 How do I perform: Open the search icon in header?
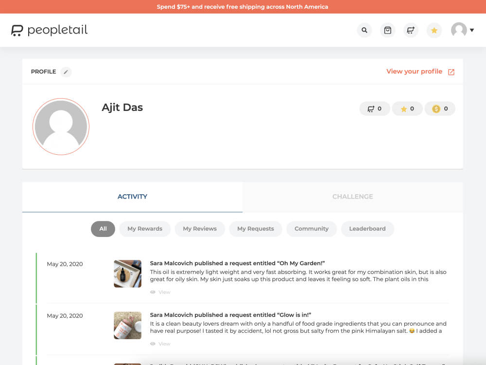pyautogui.click(x=364, y=30)
